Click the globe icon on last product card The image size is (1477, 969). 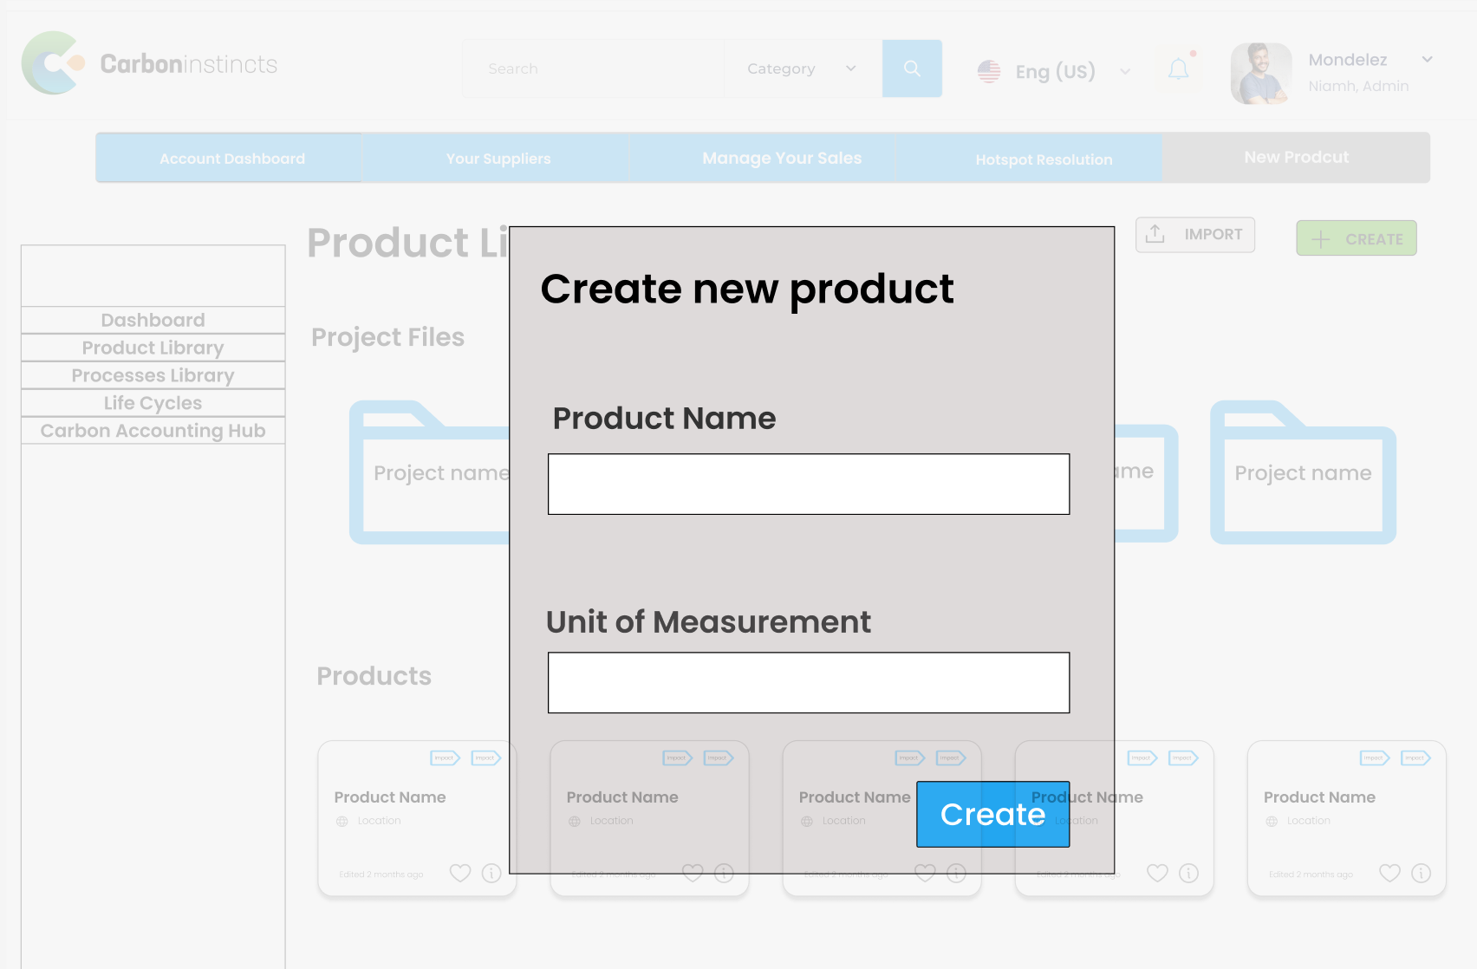[x=1272, y=821]
